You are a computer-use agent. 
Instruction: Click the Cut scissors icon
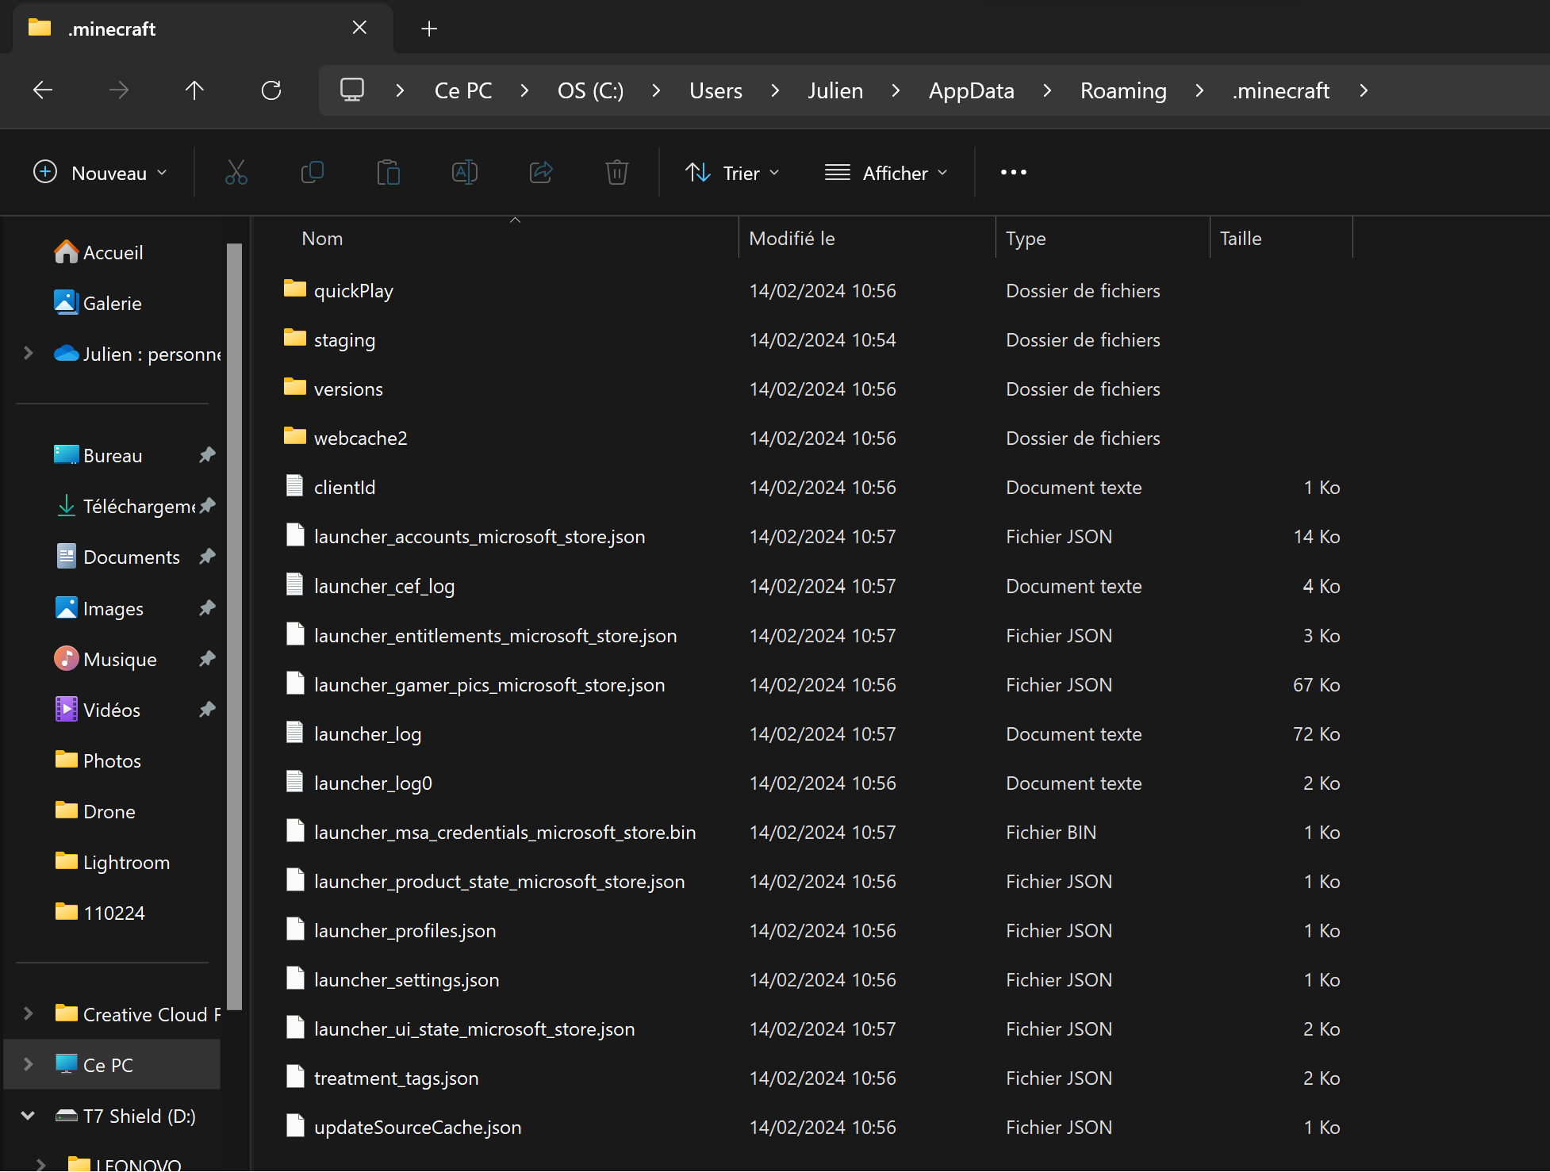point(236,172)
